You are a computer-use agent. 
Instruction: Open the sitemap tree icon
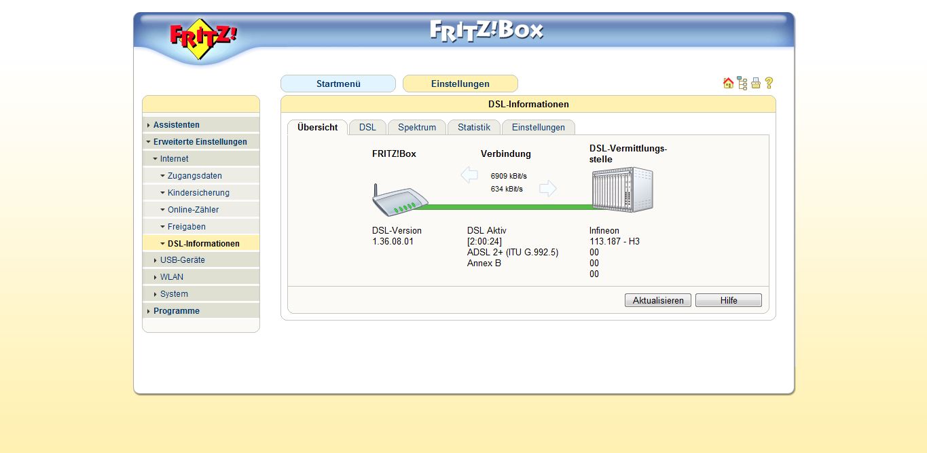pos(742,84)
